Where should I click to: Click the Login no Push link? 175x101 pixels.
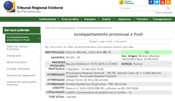[106, 41]
